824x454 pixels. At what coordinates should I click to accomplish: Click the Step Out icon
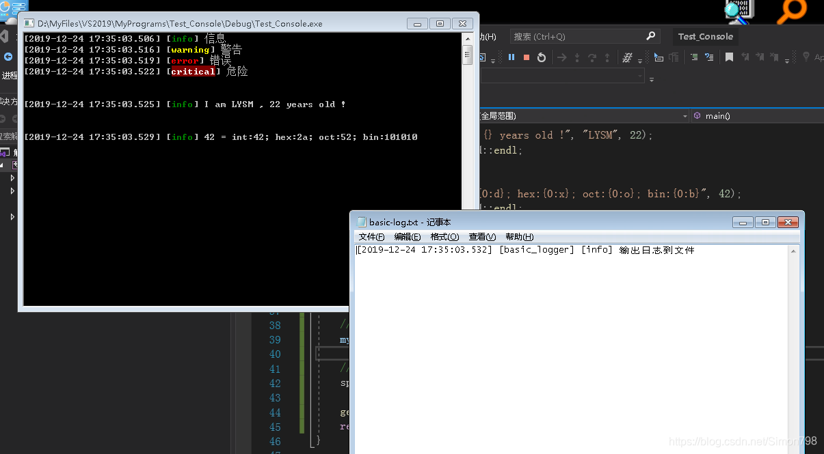tap(607, 57)
